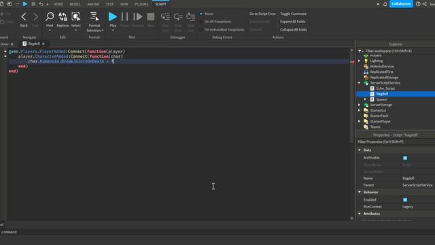Click the Step Into debugger icon
435x245 pixels.
click(165, 17)
